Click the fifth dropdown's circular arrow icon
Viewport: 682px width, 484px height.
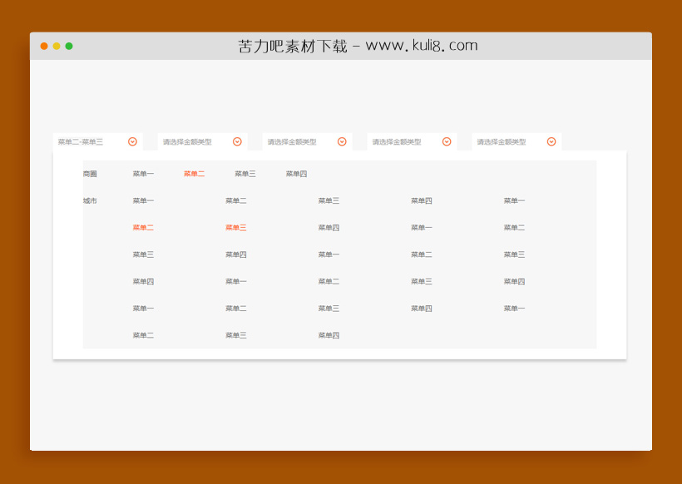[x=551, y=141]
